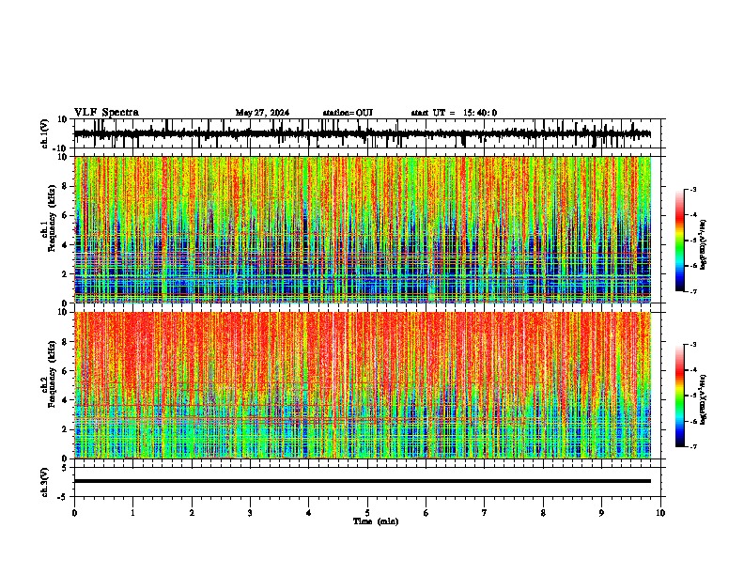Screen dimensions: 744x575
Task: Open the ch.2 spectrogram panel
Action: point(363,385)
